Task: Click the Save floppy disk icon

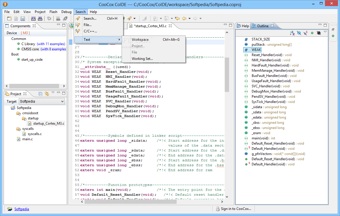Action: 23,19
